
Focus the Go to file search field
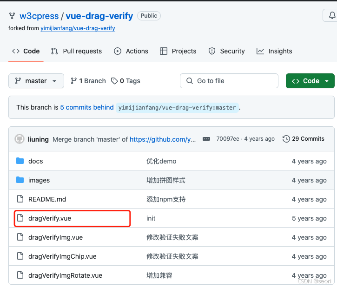[x=229, y=81]
